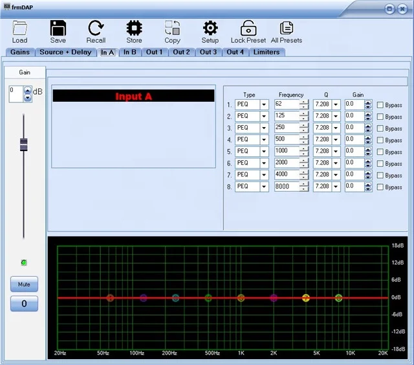Open Type dropdown for band 1

(x=264, y=104)
